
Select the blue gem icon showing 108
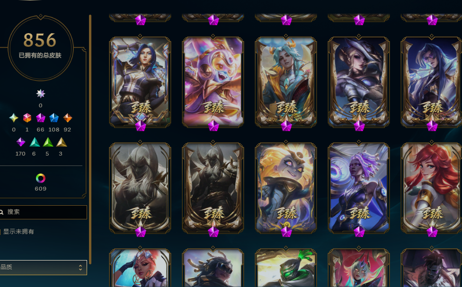pos(54,118)
